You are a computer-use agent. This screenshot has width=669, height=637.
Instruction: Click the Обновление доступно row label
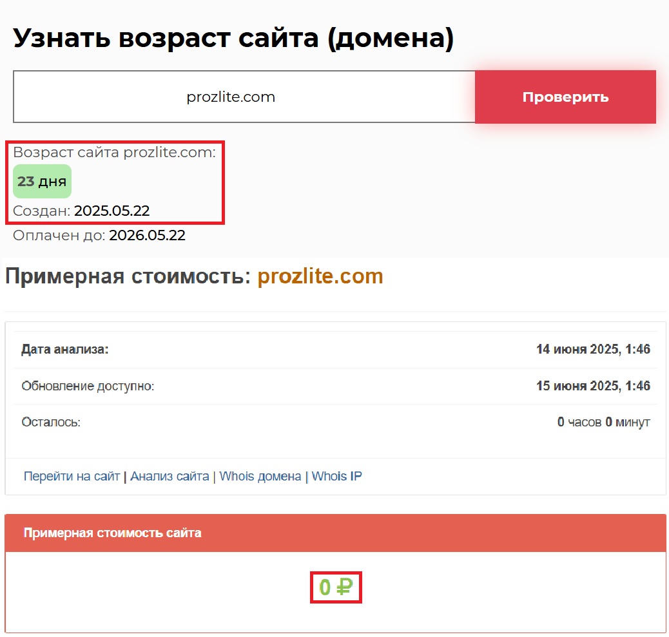tap(88, 386)
